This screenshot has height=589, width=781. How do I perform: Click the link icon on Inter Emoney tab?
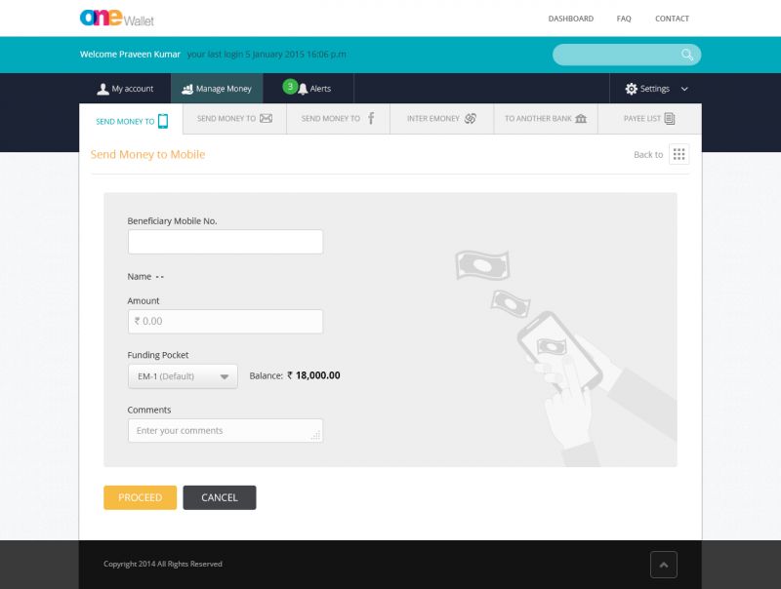pyautogui.click(x=471, y=118)
